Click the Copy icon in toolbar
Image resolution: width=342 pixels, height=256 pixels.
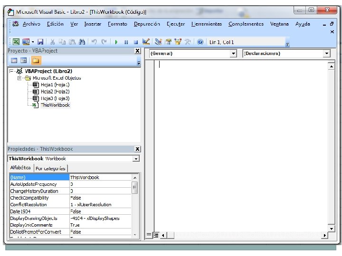pyautogui.click(x=62, y=42)
